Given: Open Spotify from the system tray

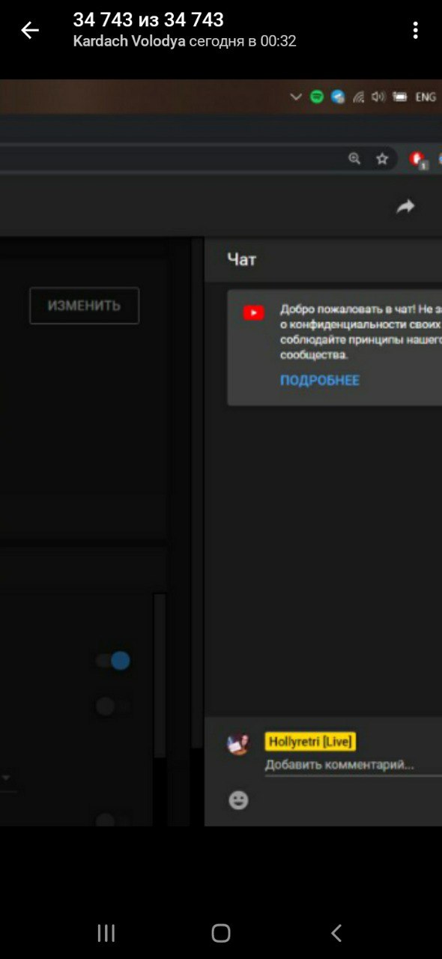Looking at the screenshot, I should pos(317,97).
